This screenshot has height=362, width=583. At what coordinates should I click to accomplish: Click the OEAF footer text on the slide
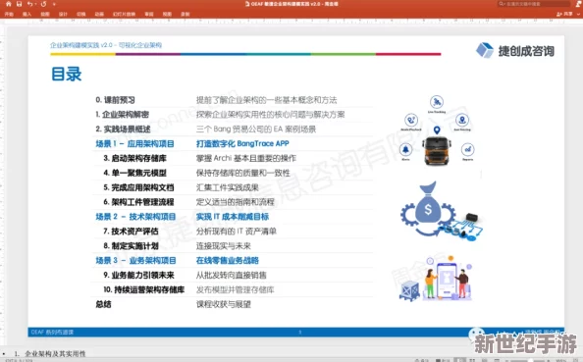[52, 332]
